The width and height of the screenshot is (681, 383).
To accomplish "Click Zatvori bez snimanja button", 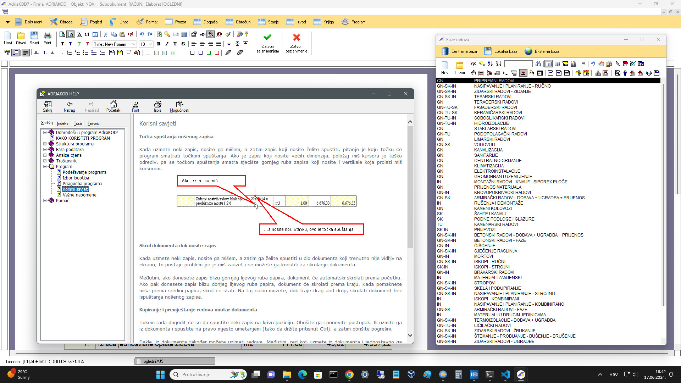I will (x=297, y=43).
